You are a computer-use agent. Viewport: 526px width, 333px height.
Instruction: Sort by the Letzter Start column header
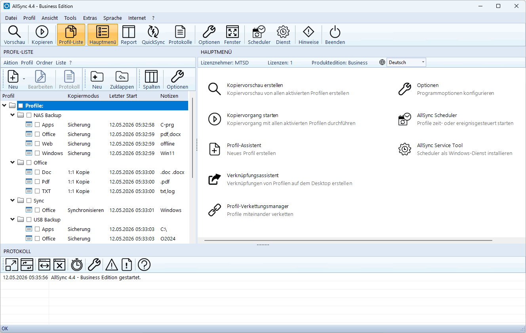coord(122,96)
